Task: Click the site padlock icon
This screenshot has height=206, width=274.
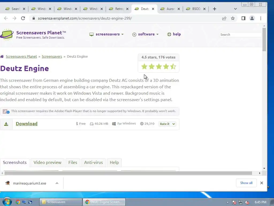Action: pyautogui.click(x=34, y=18)
